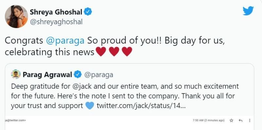The height and width of the screenshot is (130, 262).
Task: Open Shreya Ghoshal's profile picture
Action: pyautogui.click(x=16, y=16)
